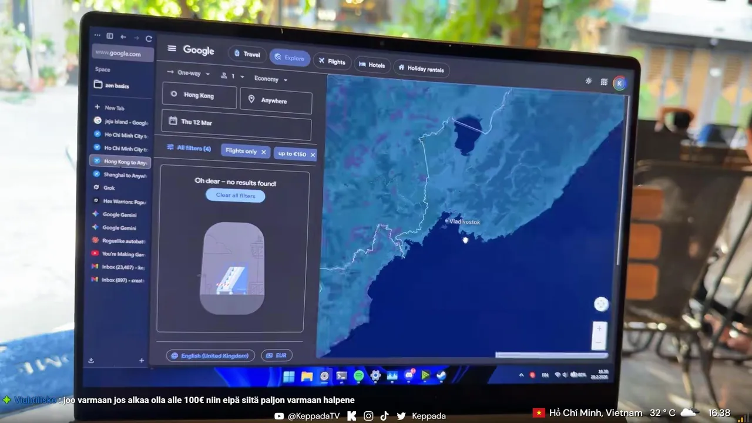Click the www.google.com address bar

tap(123, 53)
